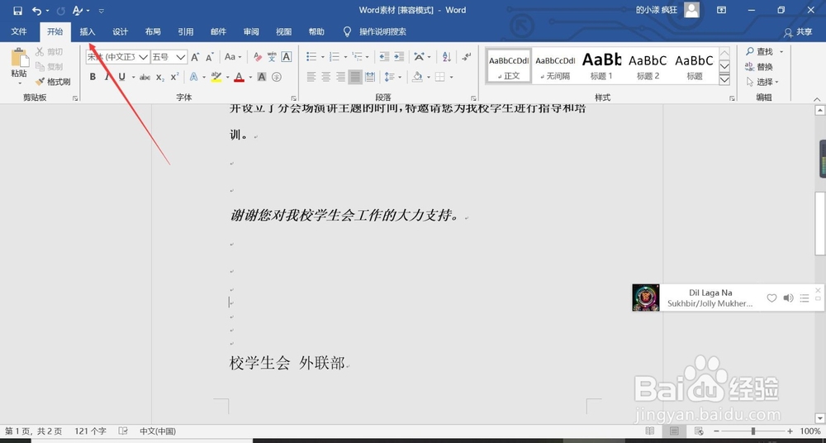Open 替换 to replace text
Image resolution: width=826 pixels, height=443 pixels.
759,67
